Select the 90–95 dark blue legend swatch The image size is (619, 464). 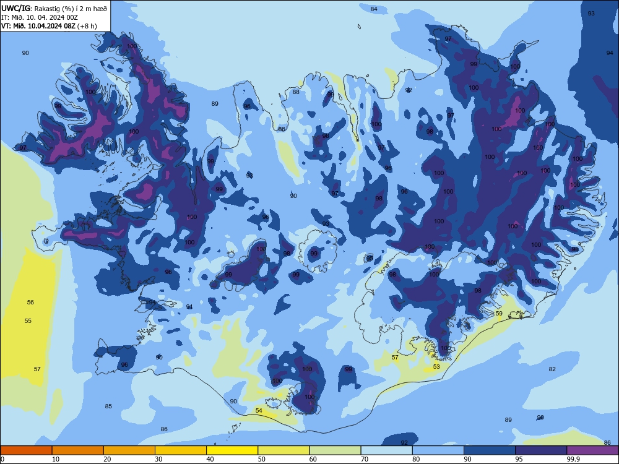point(490,450)
